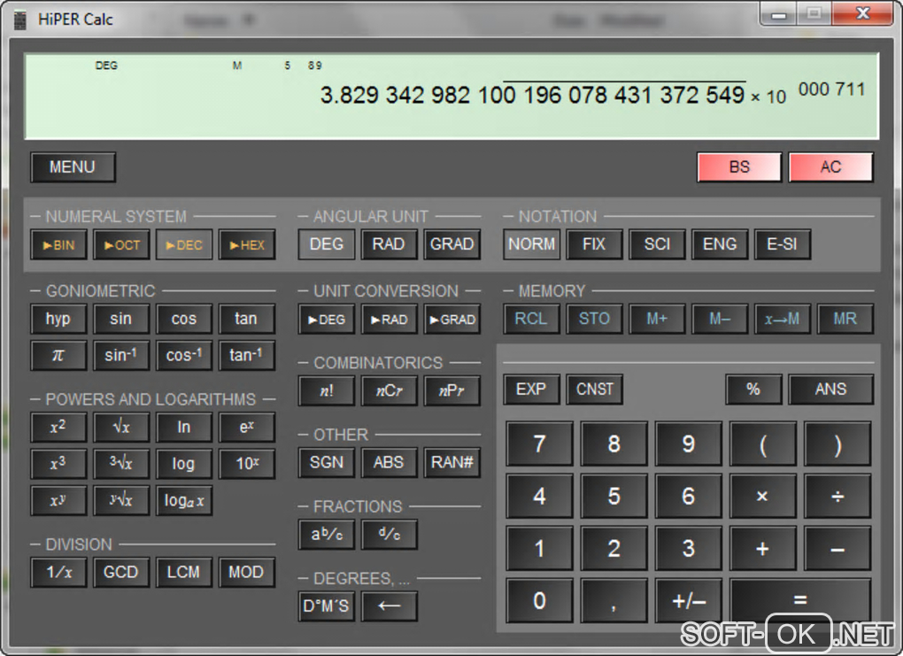Subtract from memory with M–
This screenshot has width=903, height=656.
pyautogui.click(x=720, y=319)
